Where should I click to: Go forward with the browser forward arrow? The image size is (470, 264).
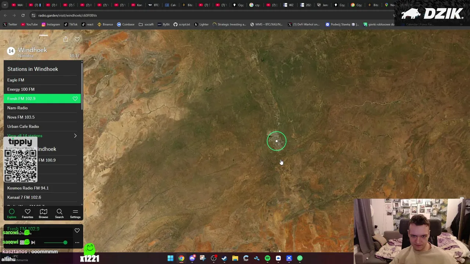point(14,15)
